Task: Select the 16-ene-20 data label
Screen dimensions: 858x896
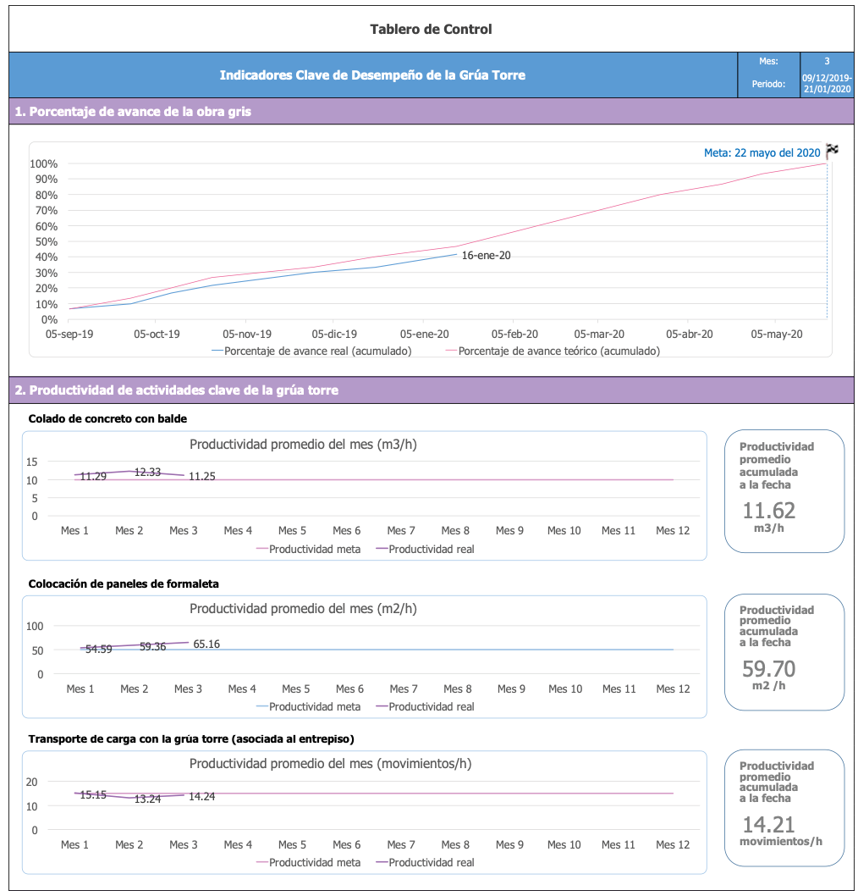Action: coord(486,255)
